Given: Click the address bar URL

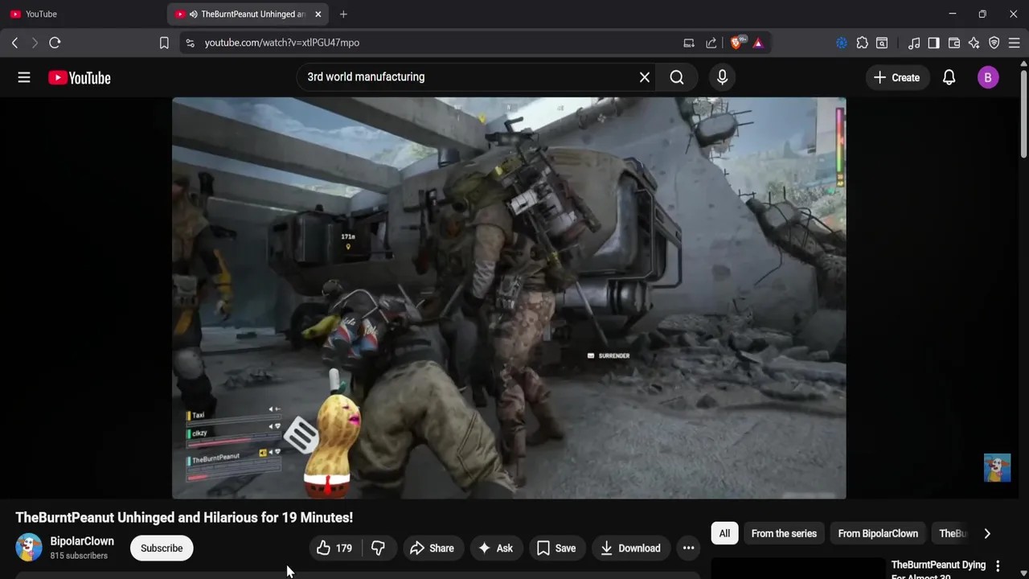Looking at the screenshot, I should tap(282, 43).
